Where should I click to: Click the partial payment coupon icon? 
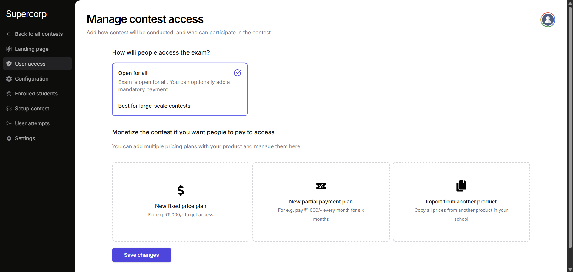pos(321,186)
